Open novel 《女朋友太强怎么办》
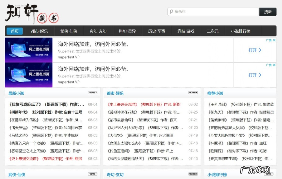This screenshot has height=179, width=282. 145,143
